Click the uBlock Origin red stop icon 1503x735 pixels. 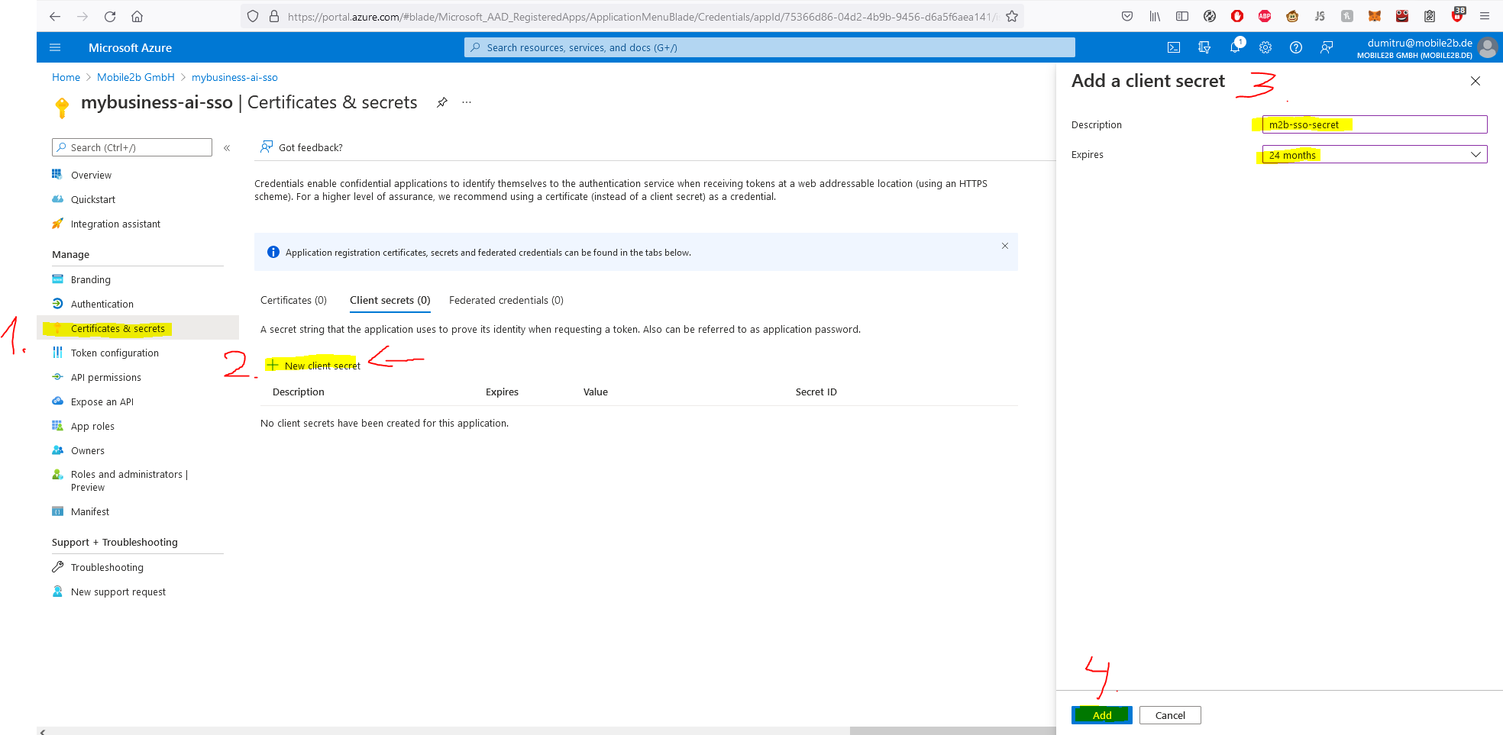point(1236,15)
